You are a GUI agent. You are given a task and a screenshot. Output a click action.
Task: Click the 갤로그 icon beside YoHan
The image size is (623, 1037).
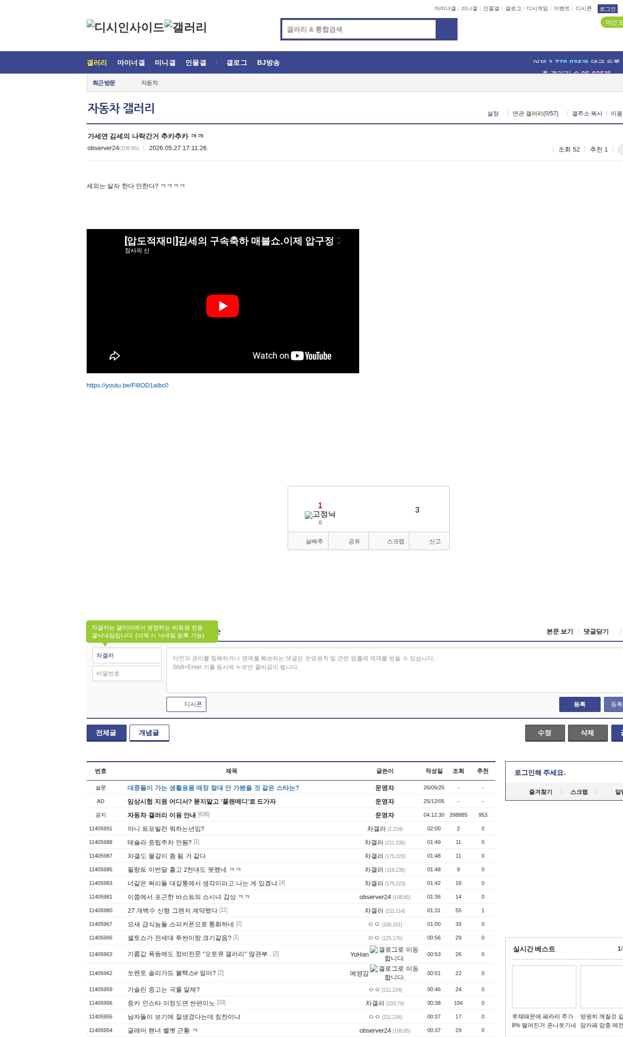click(x=394, y=954)
